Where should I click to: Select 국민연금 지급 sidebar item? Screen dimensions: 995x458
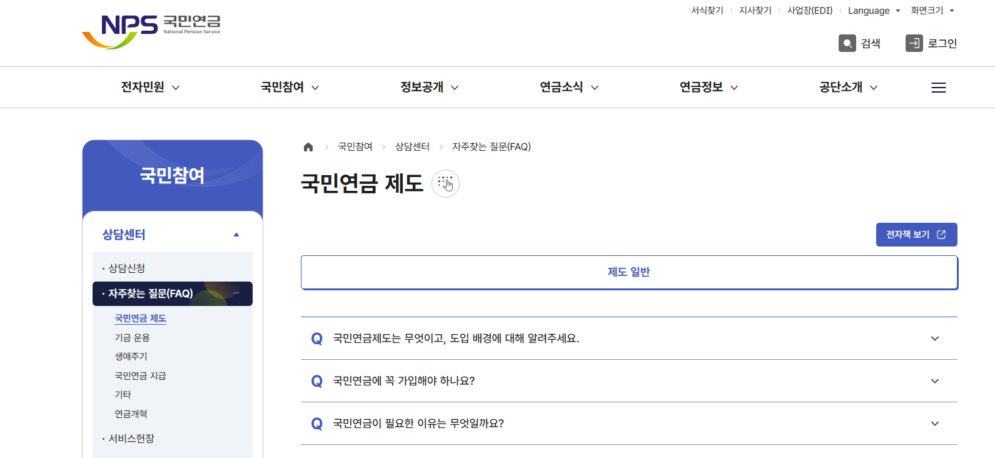pyautogui.click(x=140, y=376)
